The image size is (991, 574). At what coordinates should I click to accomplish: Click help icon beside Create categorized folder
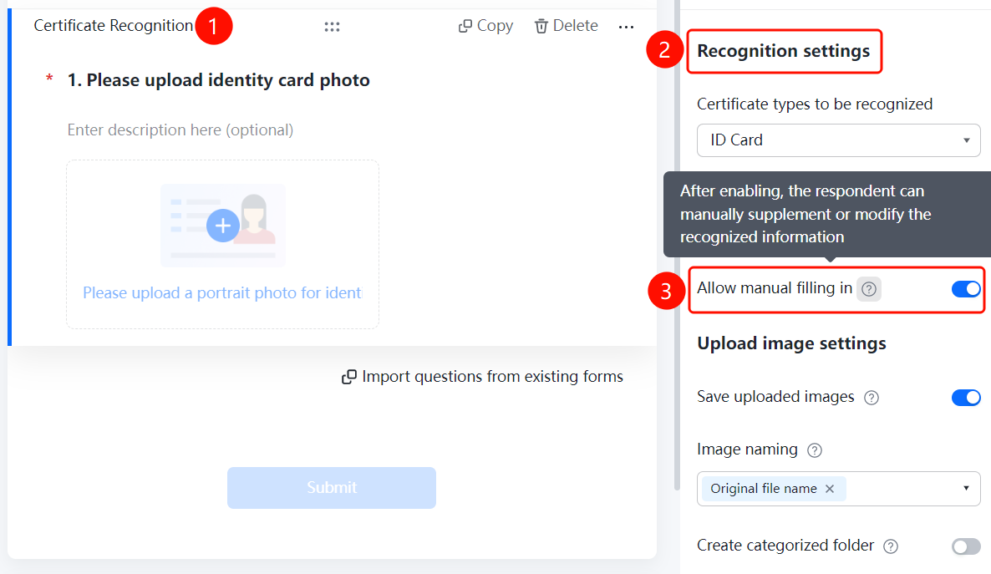[x=891, y=546]
